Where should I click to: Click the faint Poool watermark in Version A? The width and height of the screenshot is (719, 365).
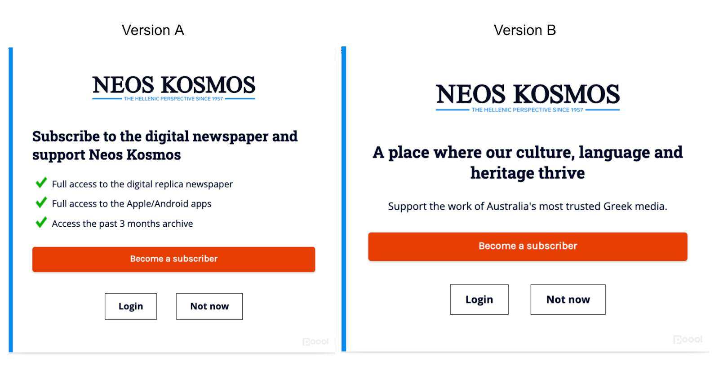coord(316,341)
